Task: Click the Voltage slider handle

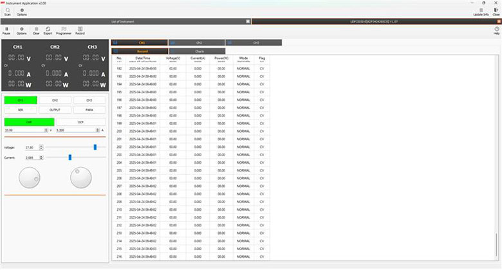Action: pos(95,147)
